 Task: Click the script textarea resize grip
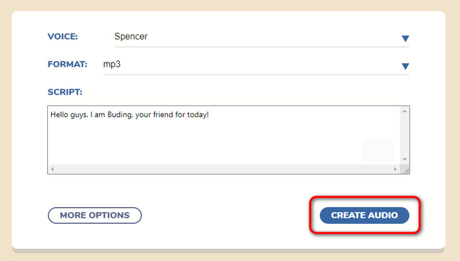pos(405,170)
